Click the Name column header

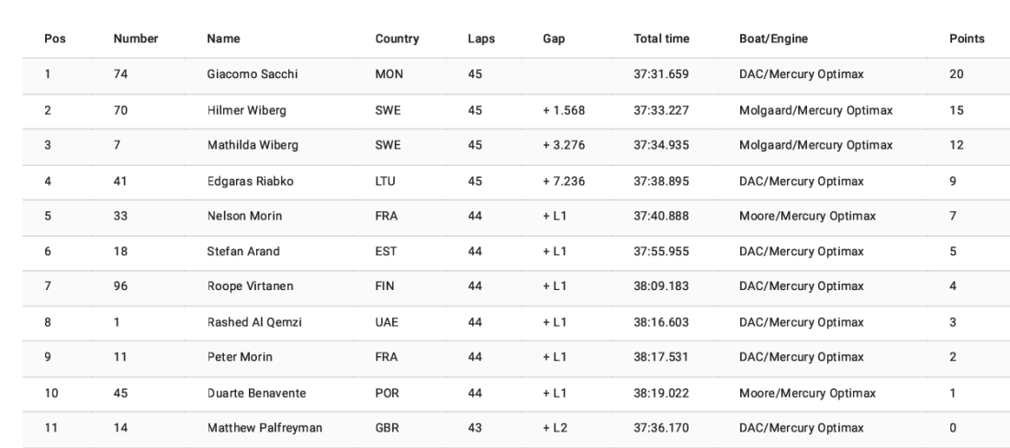coord(223,39)
